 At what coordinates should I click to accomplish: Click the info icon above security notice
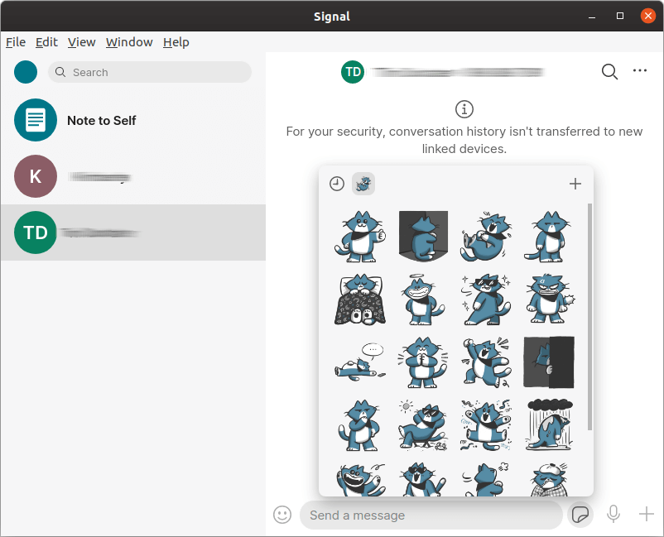(x=464, y=109)
